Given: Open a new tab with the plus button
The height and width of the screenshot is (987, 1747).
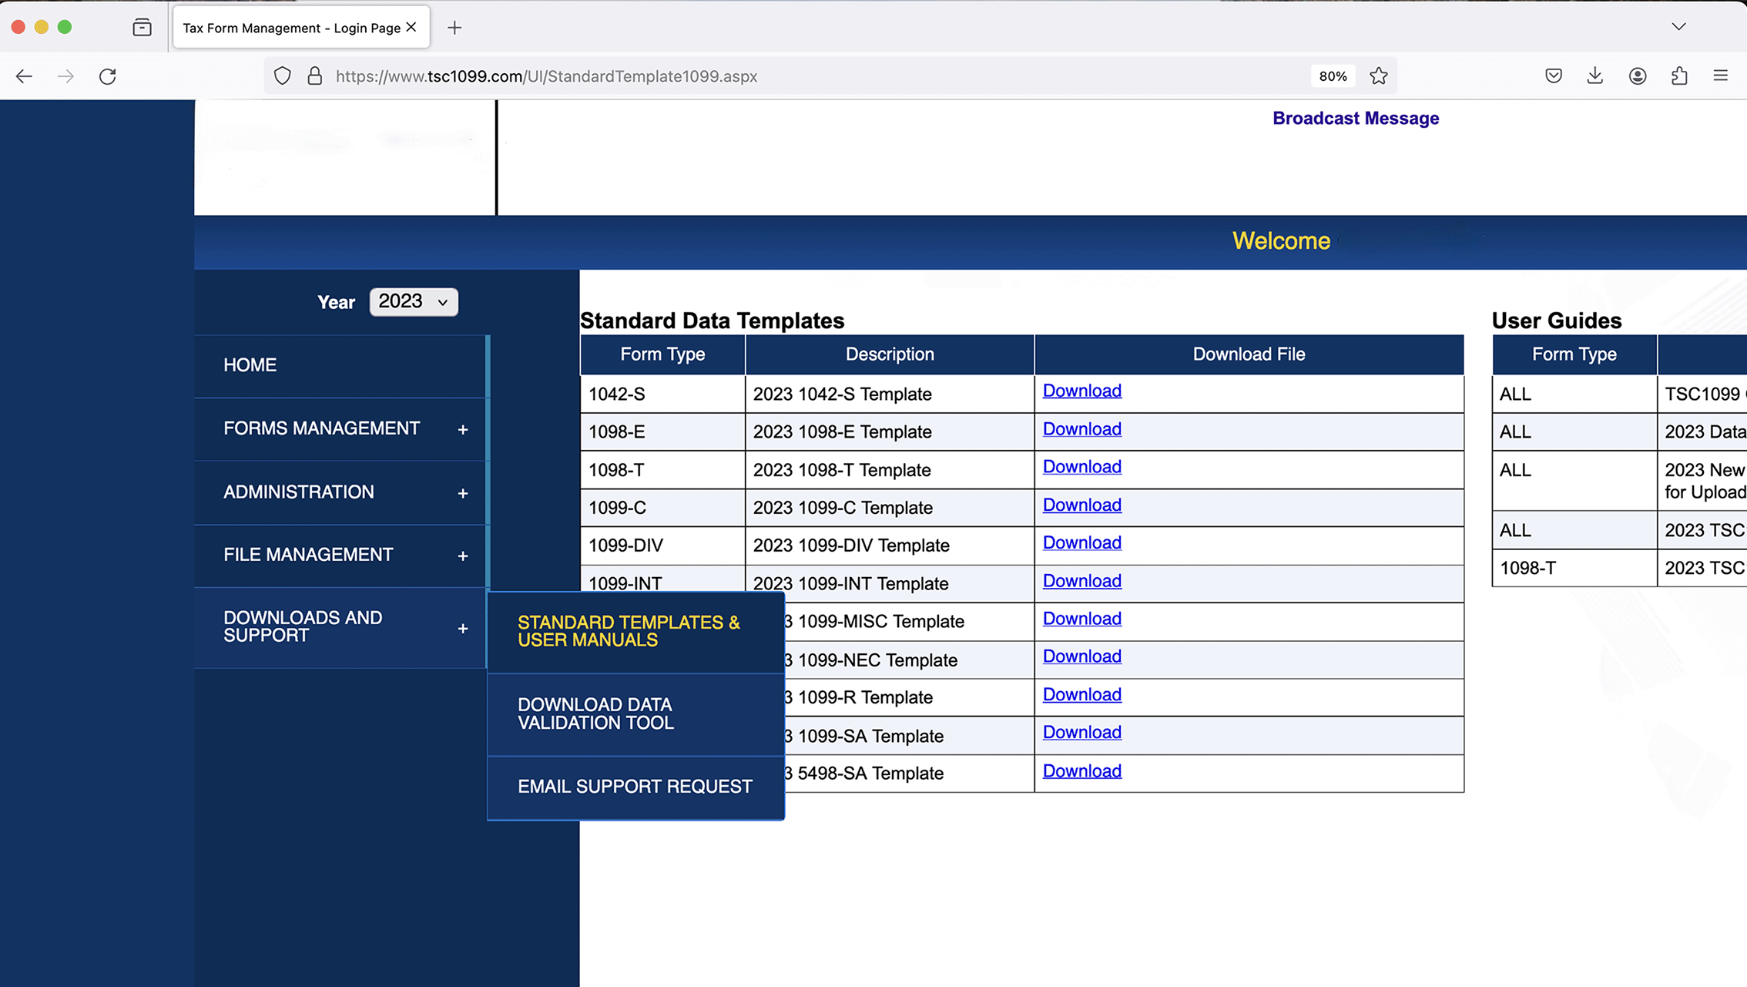Looking at the screenshot, I should tap(454, 28).
